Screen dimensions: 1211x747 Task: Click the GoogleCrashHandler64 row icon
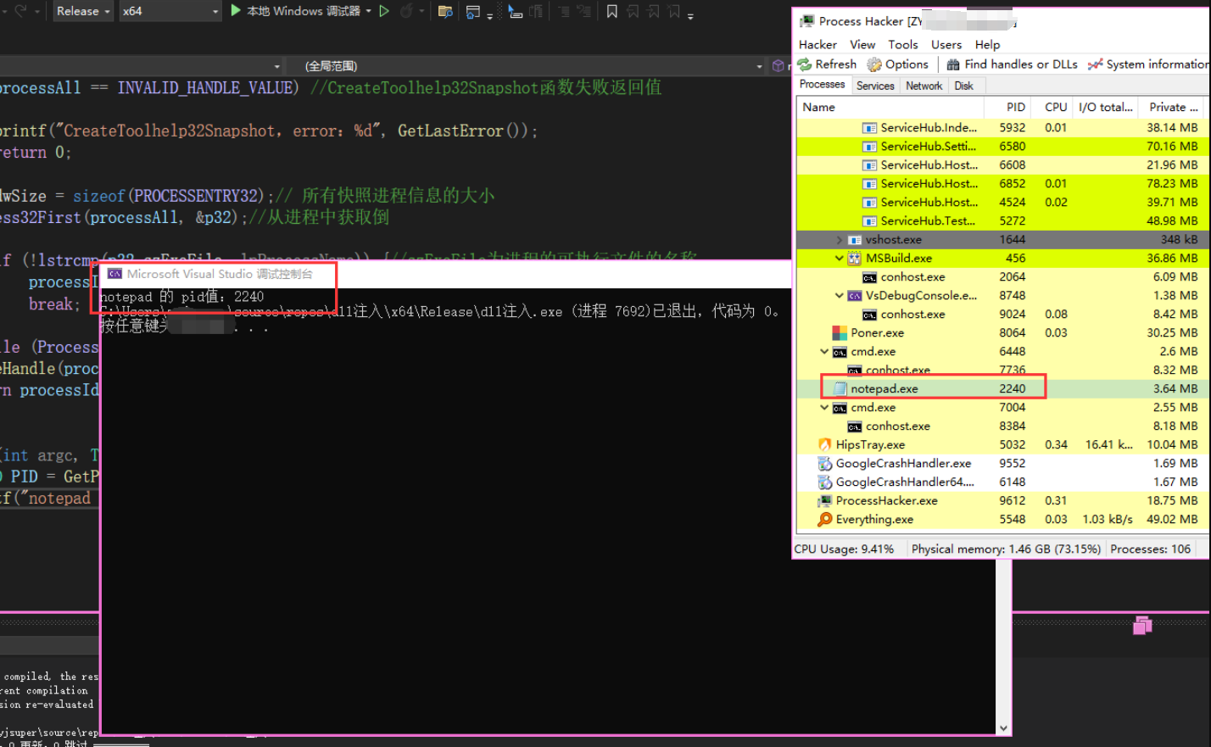pyautogui.click(x=824, y=482)
